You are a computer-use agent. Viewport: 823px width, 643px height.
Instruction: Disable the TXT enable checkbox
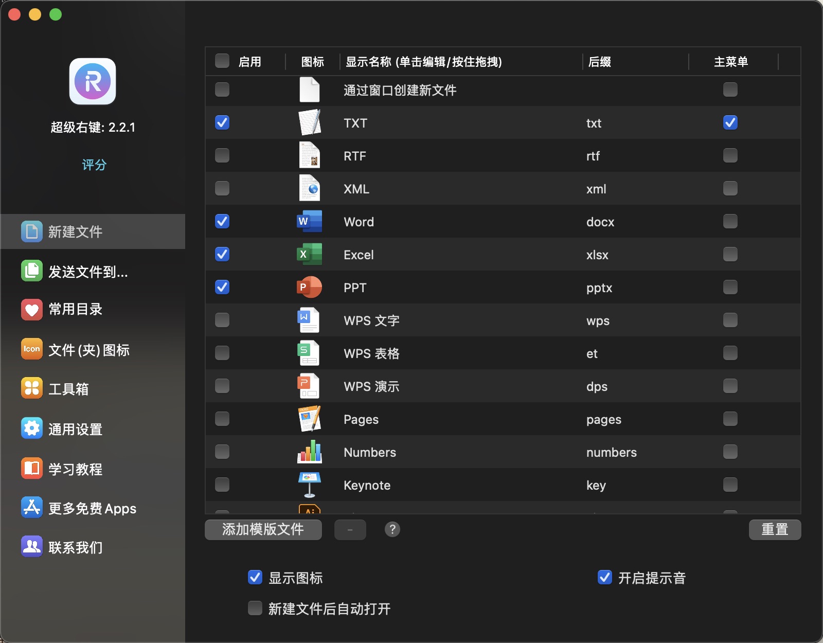(222, 122)
